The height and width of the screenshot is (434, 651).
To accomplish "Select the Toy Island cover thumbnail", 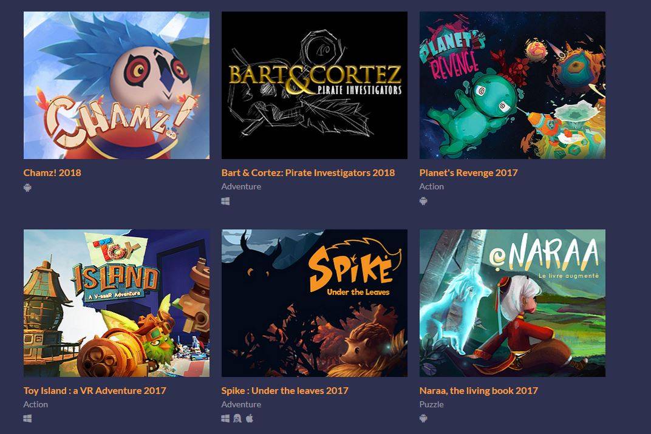I will 117,303.
